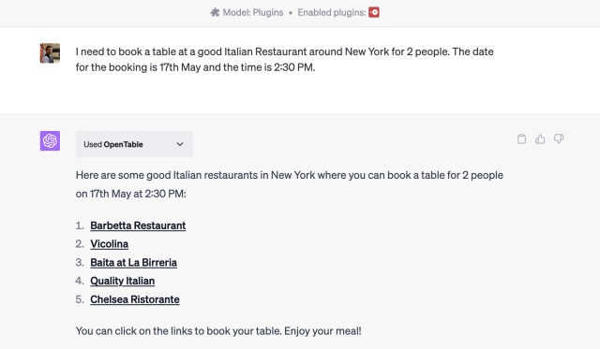Give the response a thumbs up

[540, 139]
